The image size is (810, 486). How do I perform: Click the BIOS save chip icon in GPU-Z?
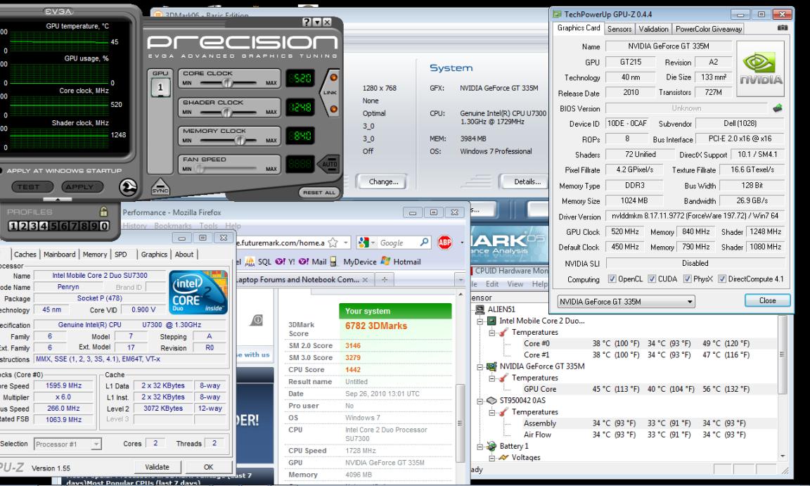(x=777, y=108)
